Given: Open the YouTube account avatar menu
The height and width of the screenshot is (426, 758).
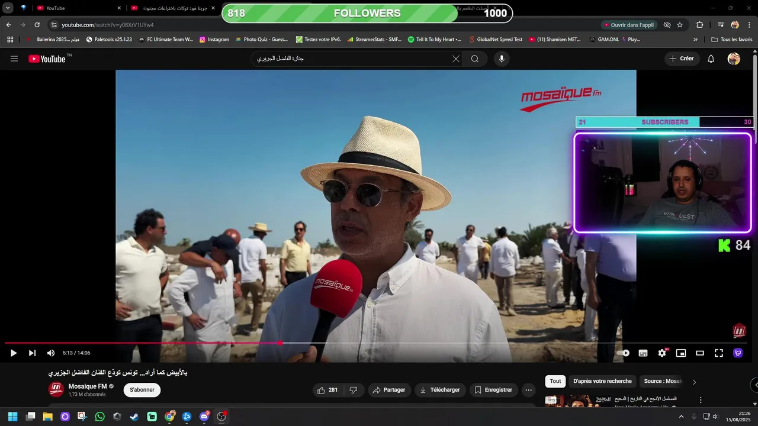Looking at the screenshot, I should tap(734, 59).
